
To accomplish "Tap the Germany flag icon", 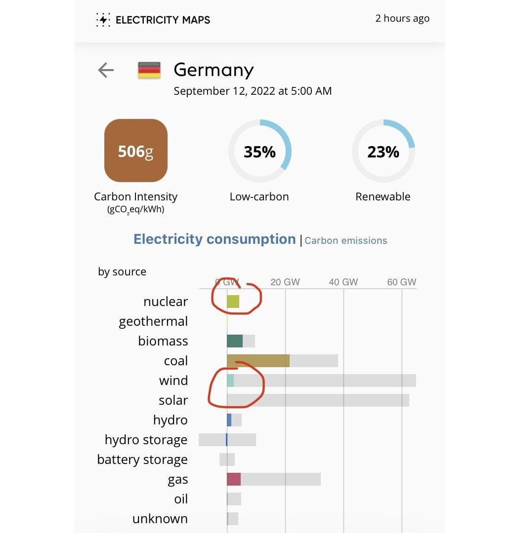I will click(149, 71).
